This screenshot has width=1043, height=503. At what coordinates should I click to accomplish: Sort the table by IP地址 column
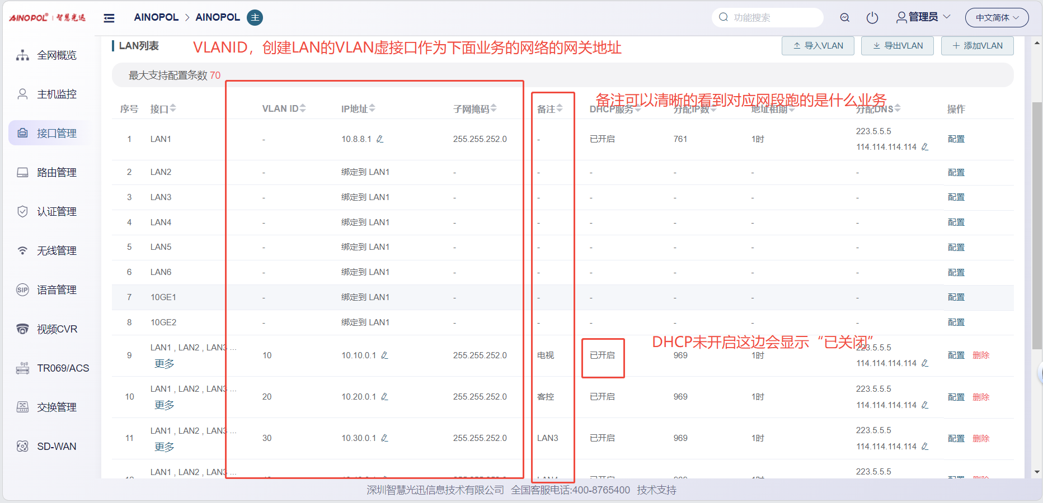372,108
